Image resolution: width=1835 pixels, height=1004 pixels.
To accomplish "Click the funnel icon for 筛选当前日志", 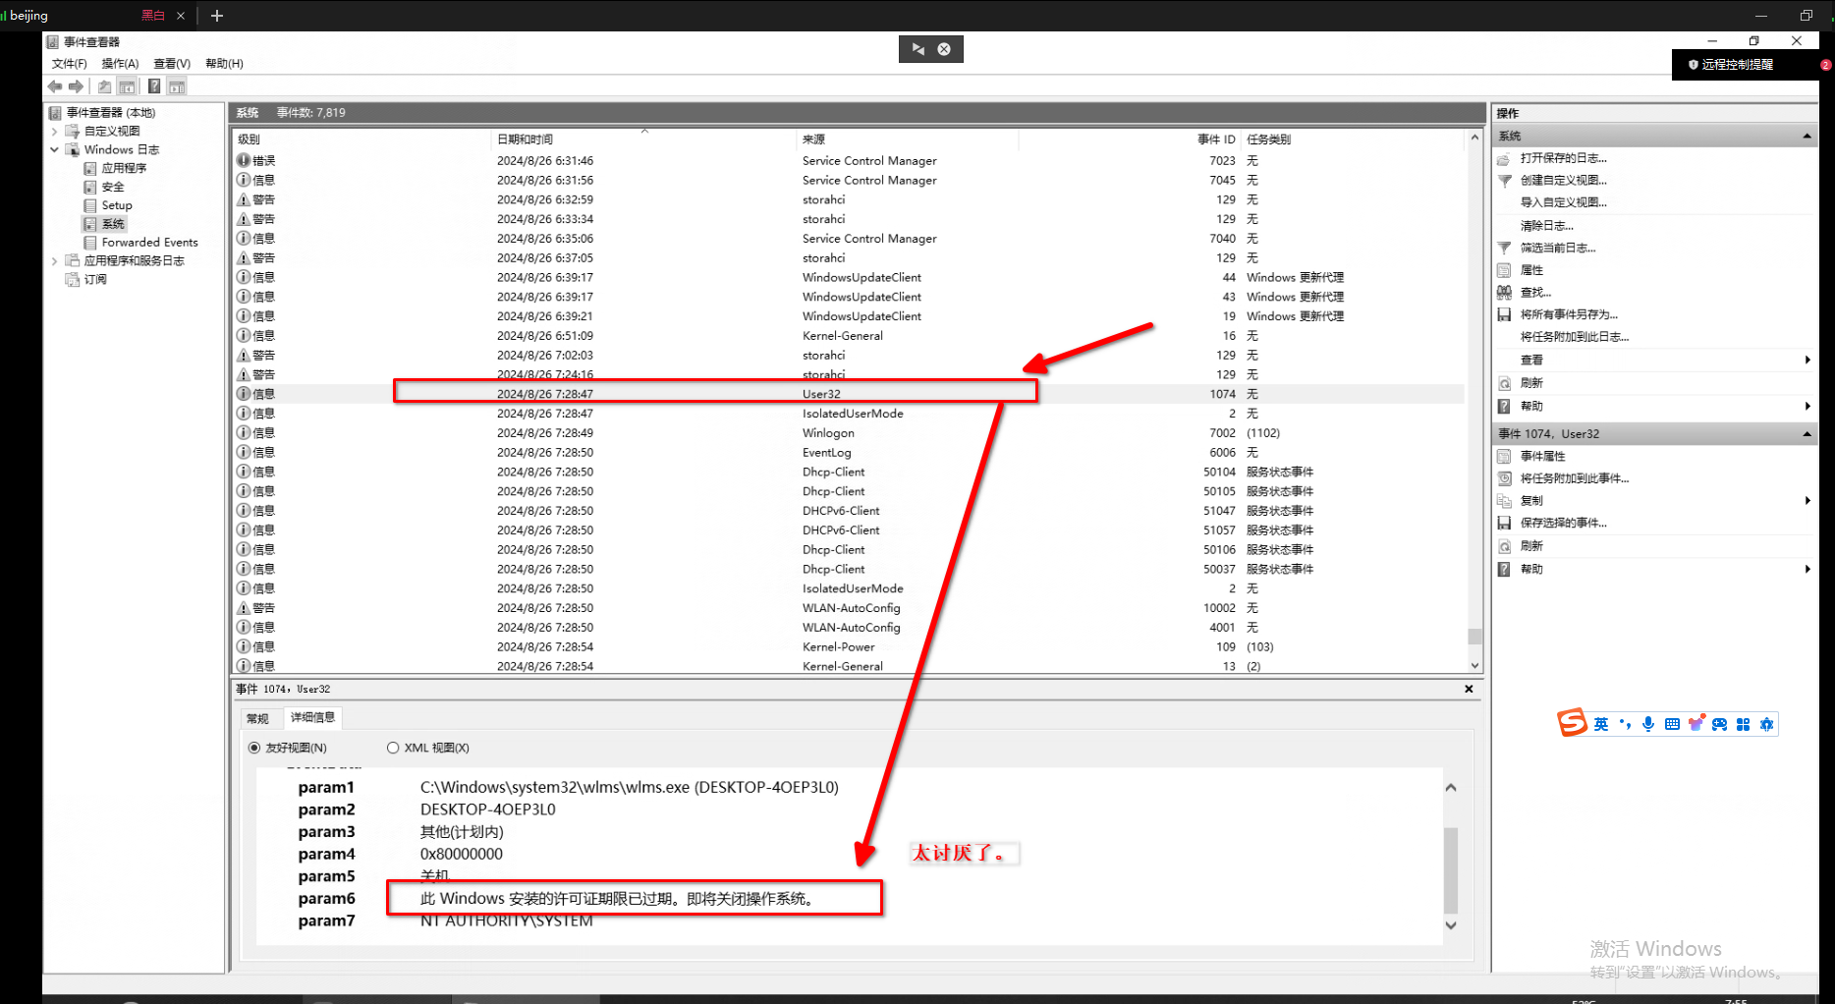I will pyautogui.click(x=1504, y=248).
